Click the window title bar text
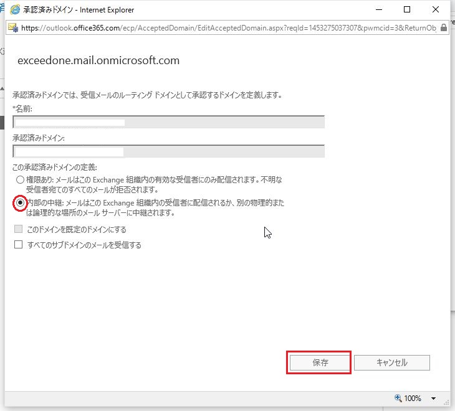The image size is (455, 411). (79, 10)
